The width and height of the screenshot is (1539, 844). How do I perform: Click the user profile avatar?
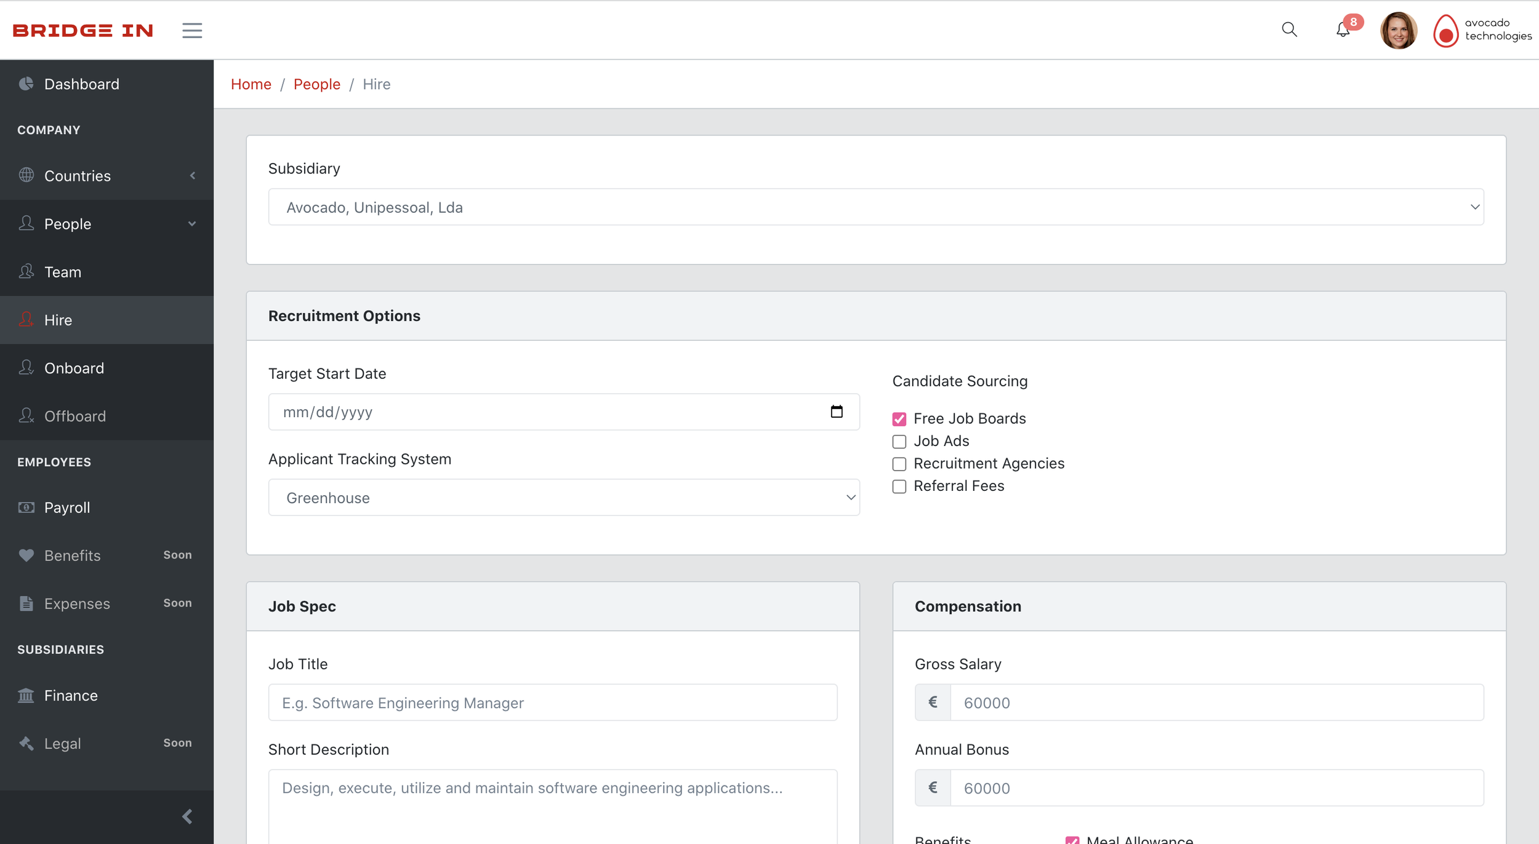click(x=1398, y=30)
